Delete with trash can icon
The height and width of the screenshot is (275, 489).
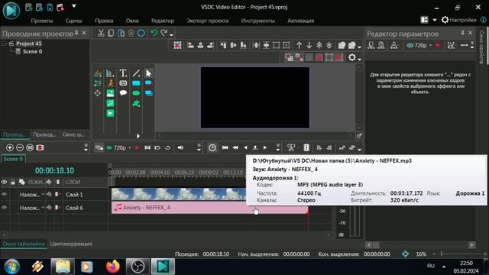[131, 33]
